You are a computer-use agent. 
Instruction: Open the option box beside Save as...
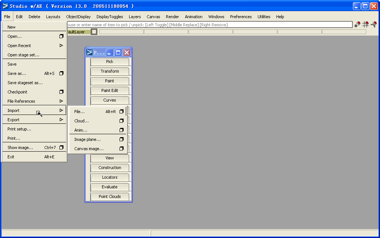click(61, 73)
